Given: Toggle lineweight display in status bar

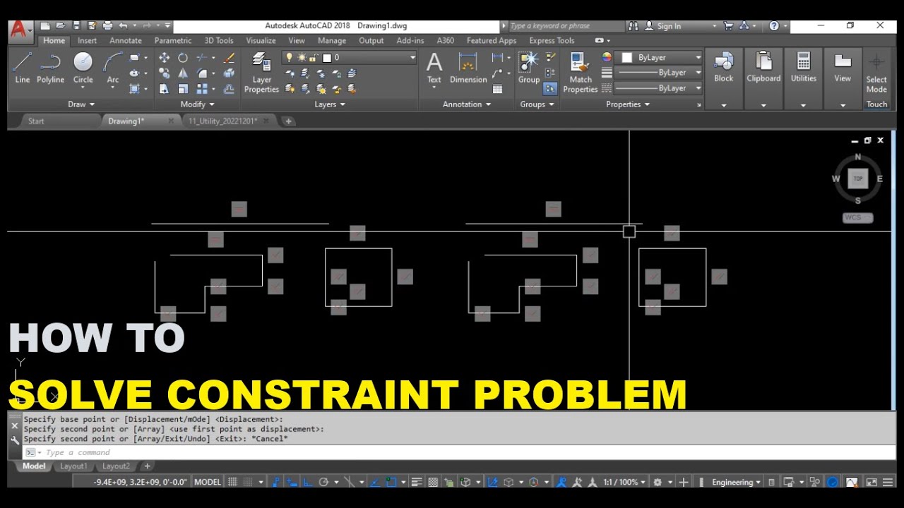Looking at the screenshot, I should pyautogui.click(x=417, y=482).
